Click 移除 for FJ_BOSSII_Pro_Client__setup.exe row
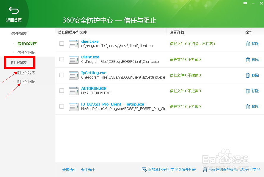This screenshot has height=177, width=264. (255, 107)
